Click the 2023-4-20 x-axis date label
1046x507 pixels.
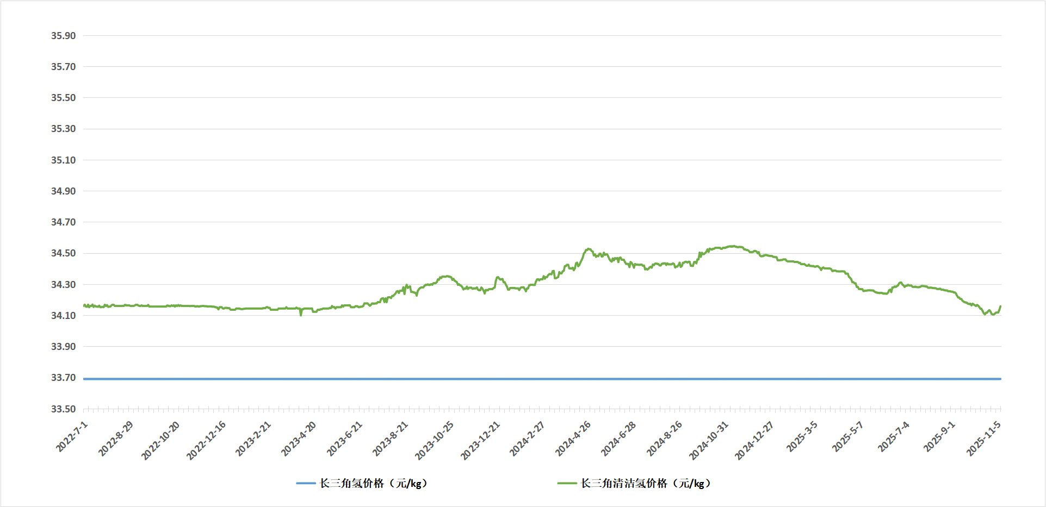pos(299,439)
